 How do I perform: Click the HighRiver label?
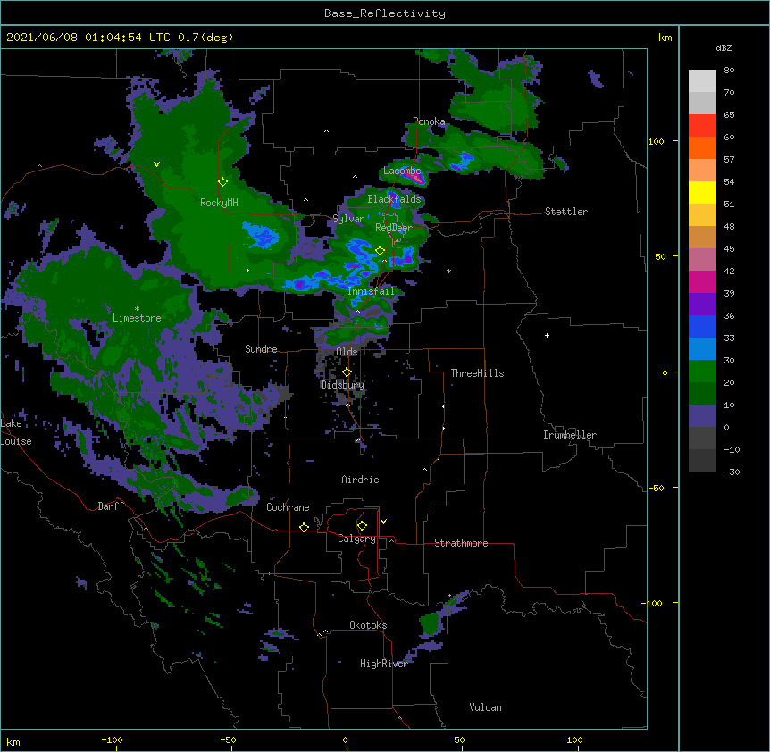pos(383,664)
